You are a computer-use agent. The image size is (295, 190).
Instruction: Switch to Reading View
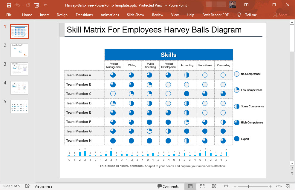click(214, 186)
